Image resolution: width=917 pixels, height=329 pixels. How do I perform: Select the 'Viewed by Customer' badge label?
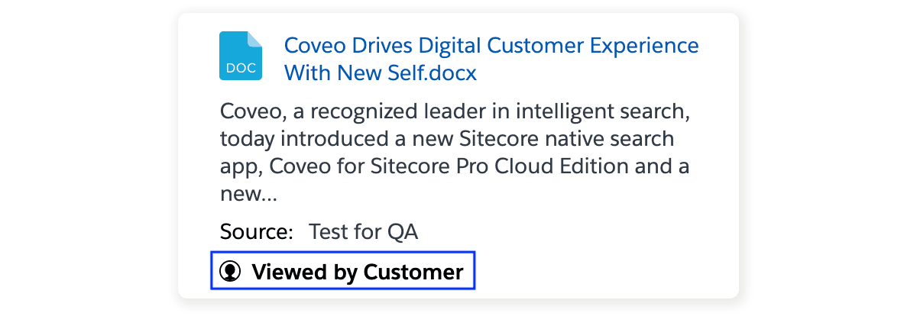[x=357, y=271]
